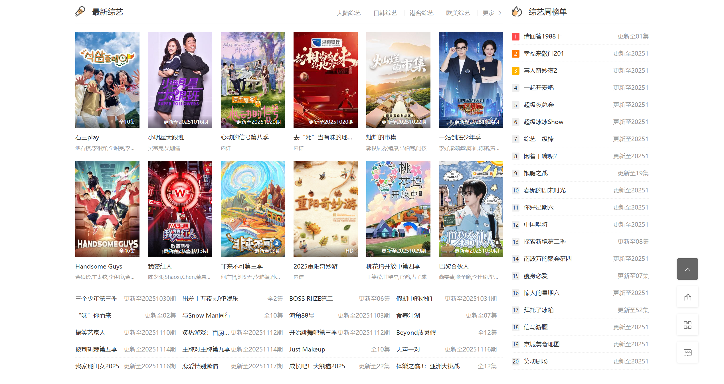The width and height of the screenshot is (724, 384).
Task: Switch to the 大陆综艺 tab
Action: [349, 13]
